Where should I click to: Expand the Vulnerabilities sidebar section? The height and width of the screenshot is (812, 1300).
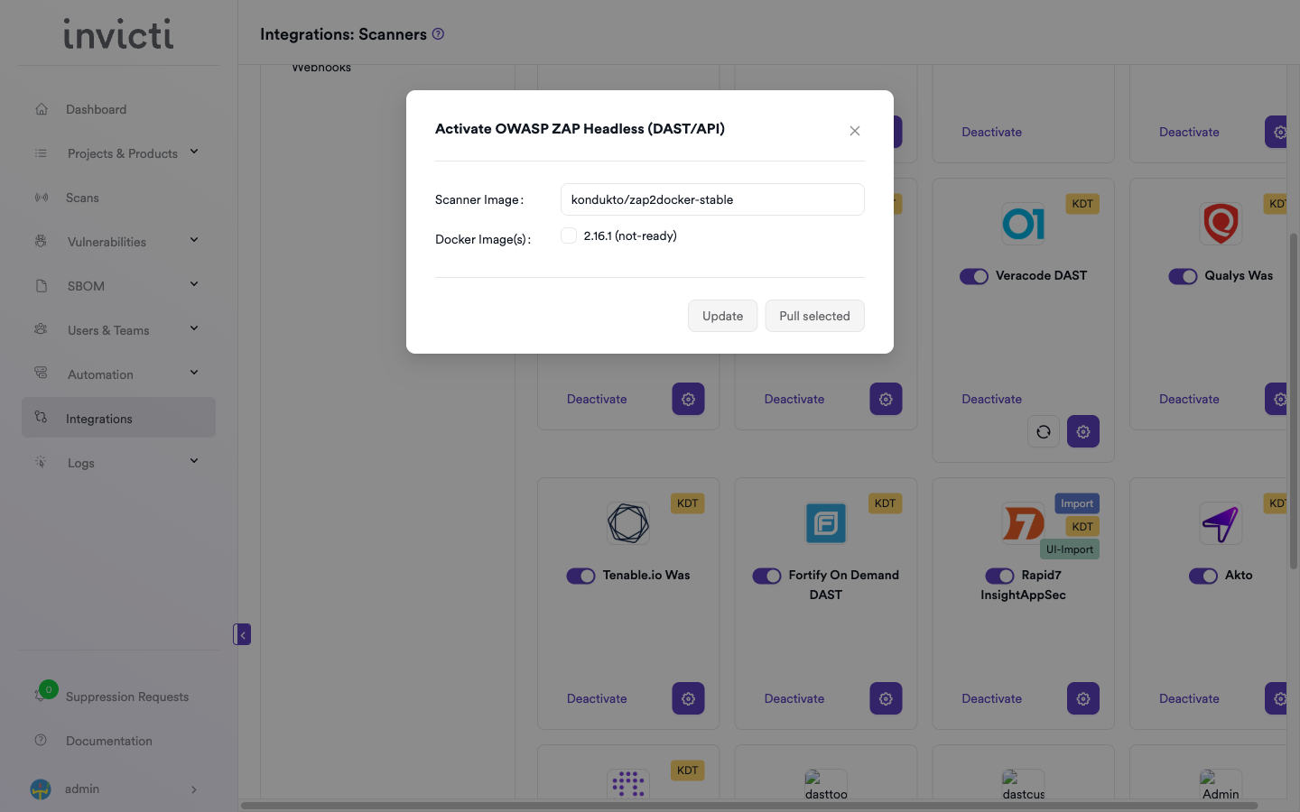(x=107, y=242)
